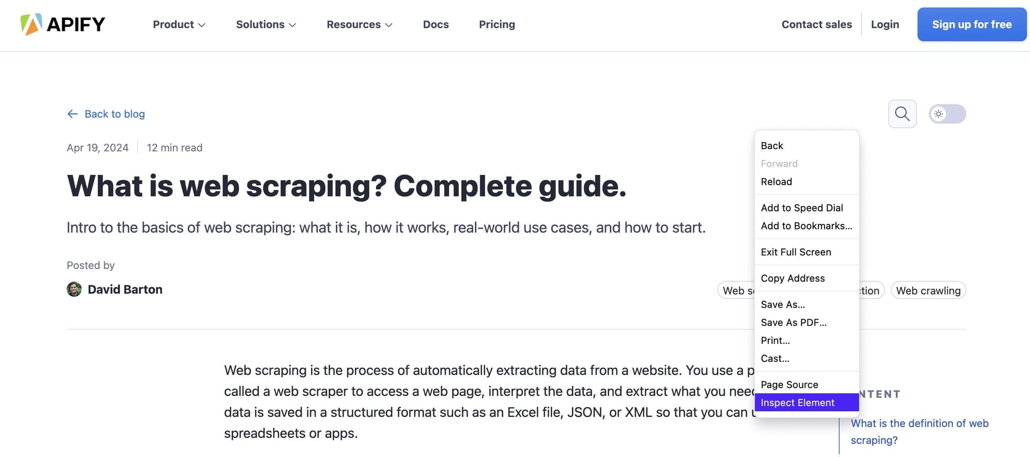Viewport: 1030px width, 457px height.
Task: Open the blog search magnifier icon
Action: click(902, 114)
